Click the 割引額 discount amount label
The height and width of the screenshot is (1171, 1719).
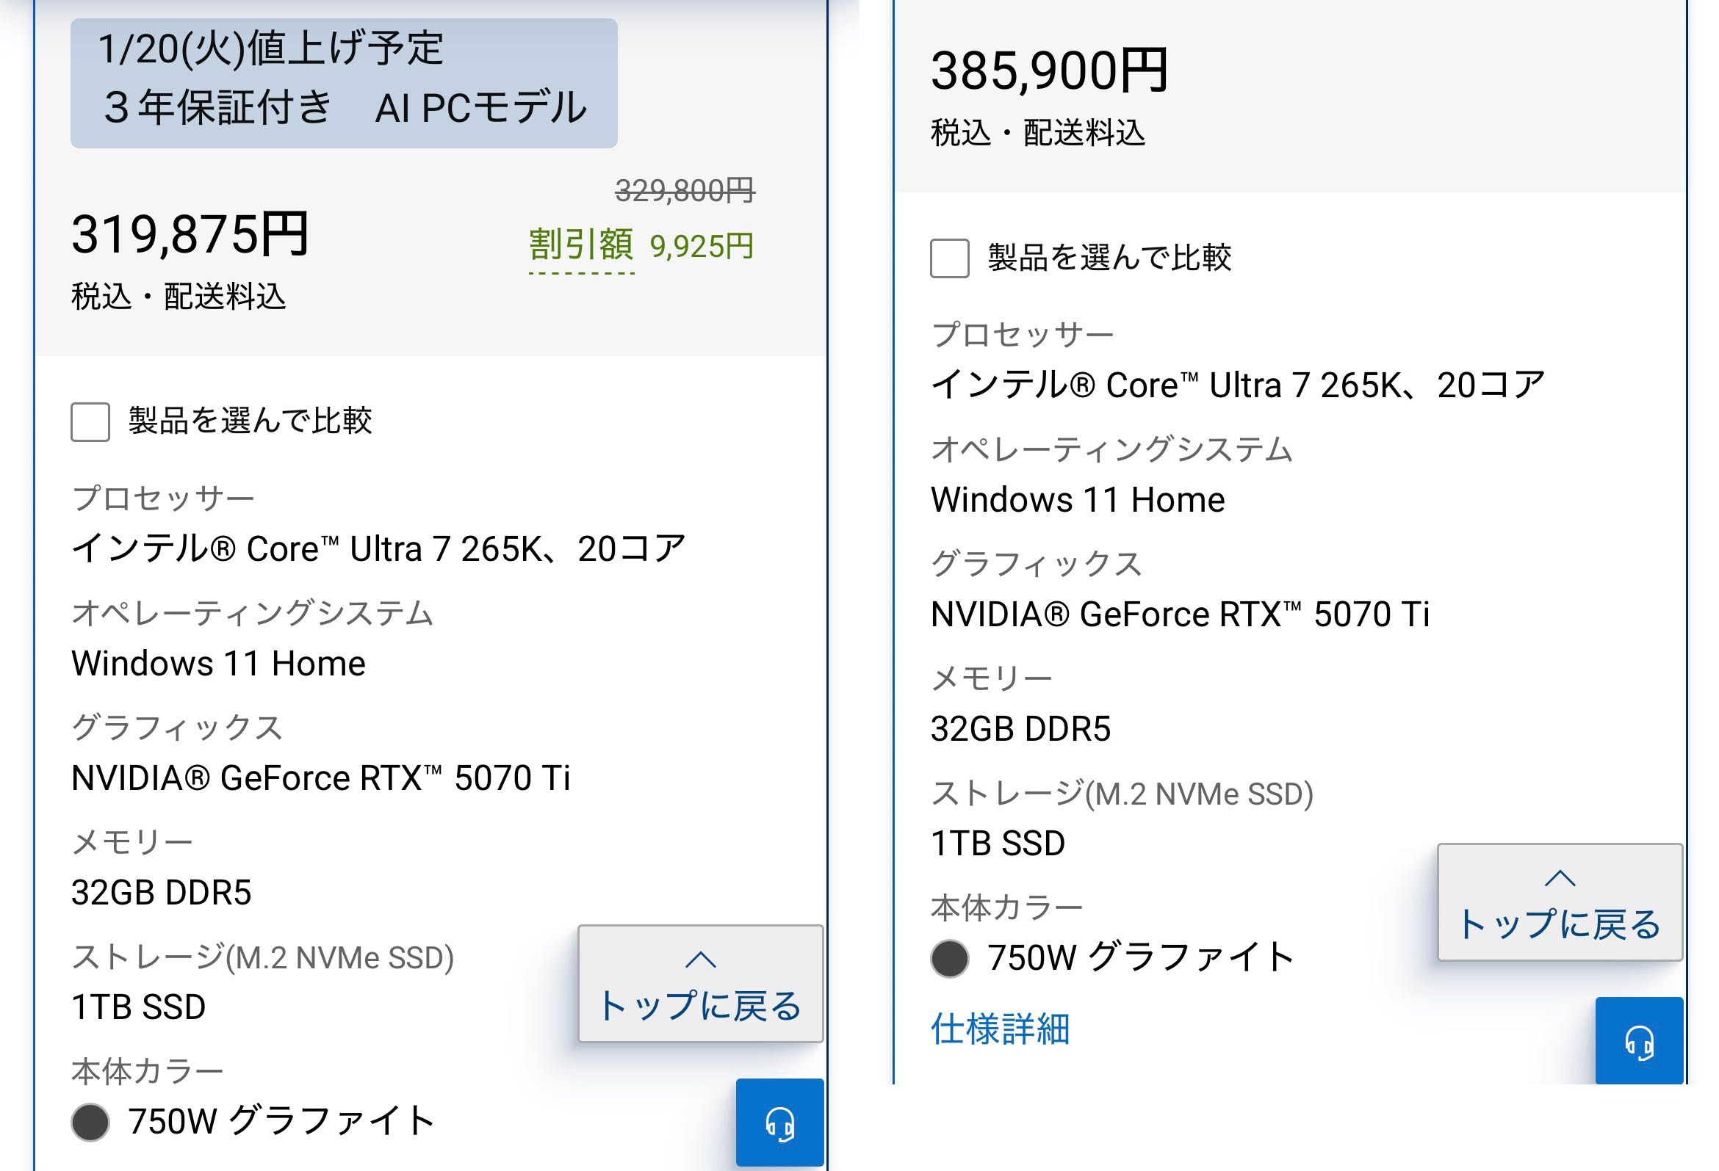click(x=581, y=245)
